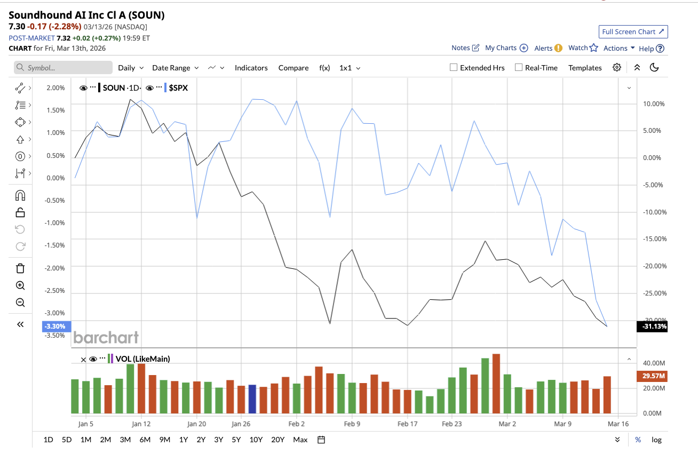
Task: Open the Daily interval dropdown
Action: [131, 68]
